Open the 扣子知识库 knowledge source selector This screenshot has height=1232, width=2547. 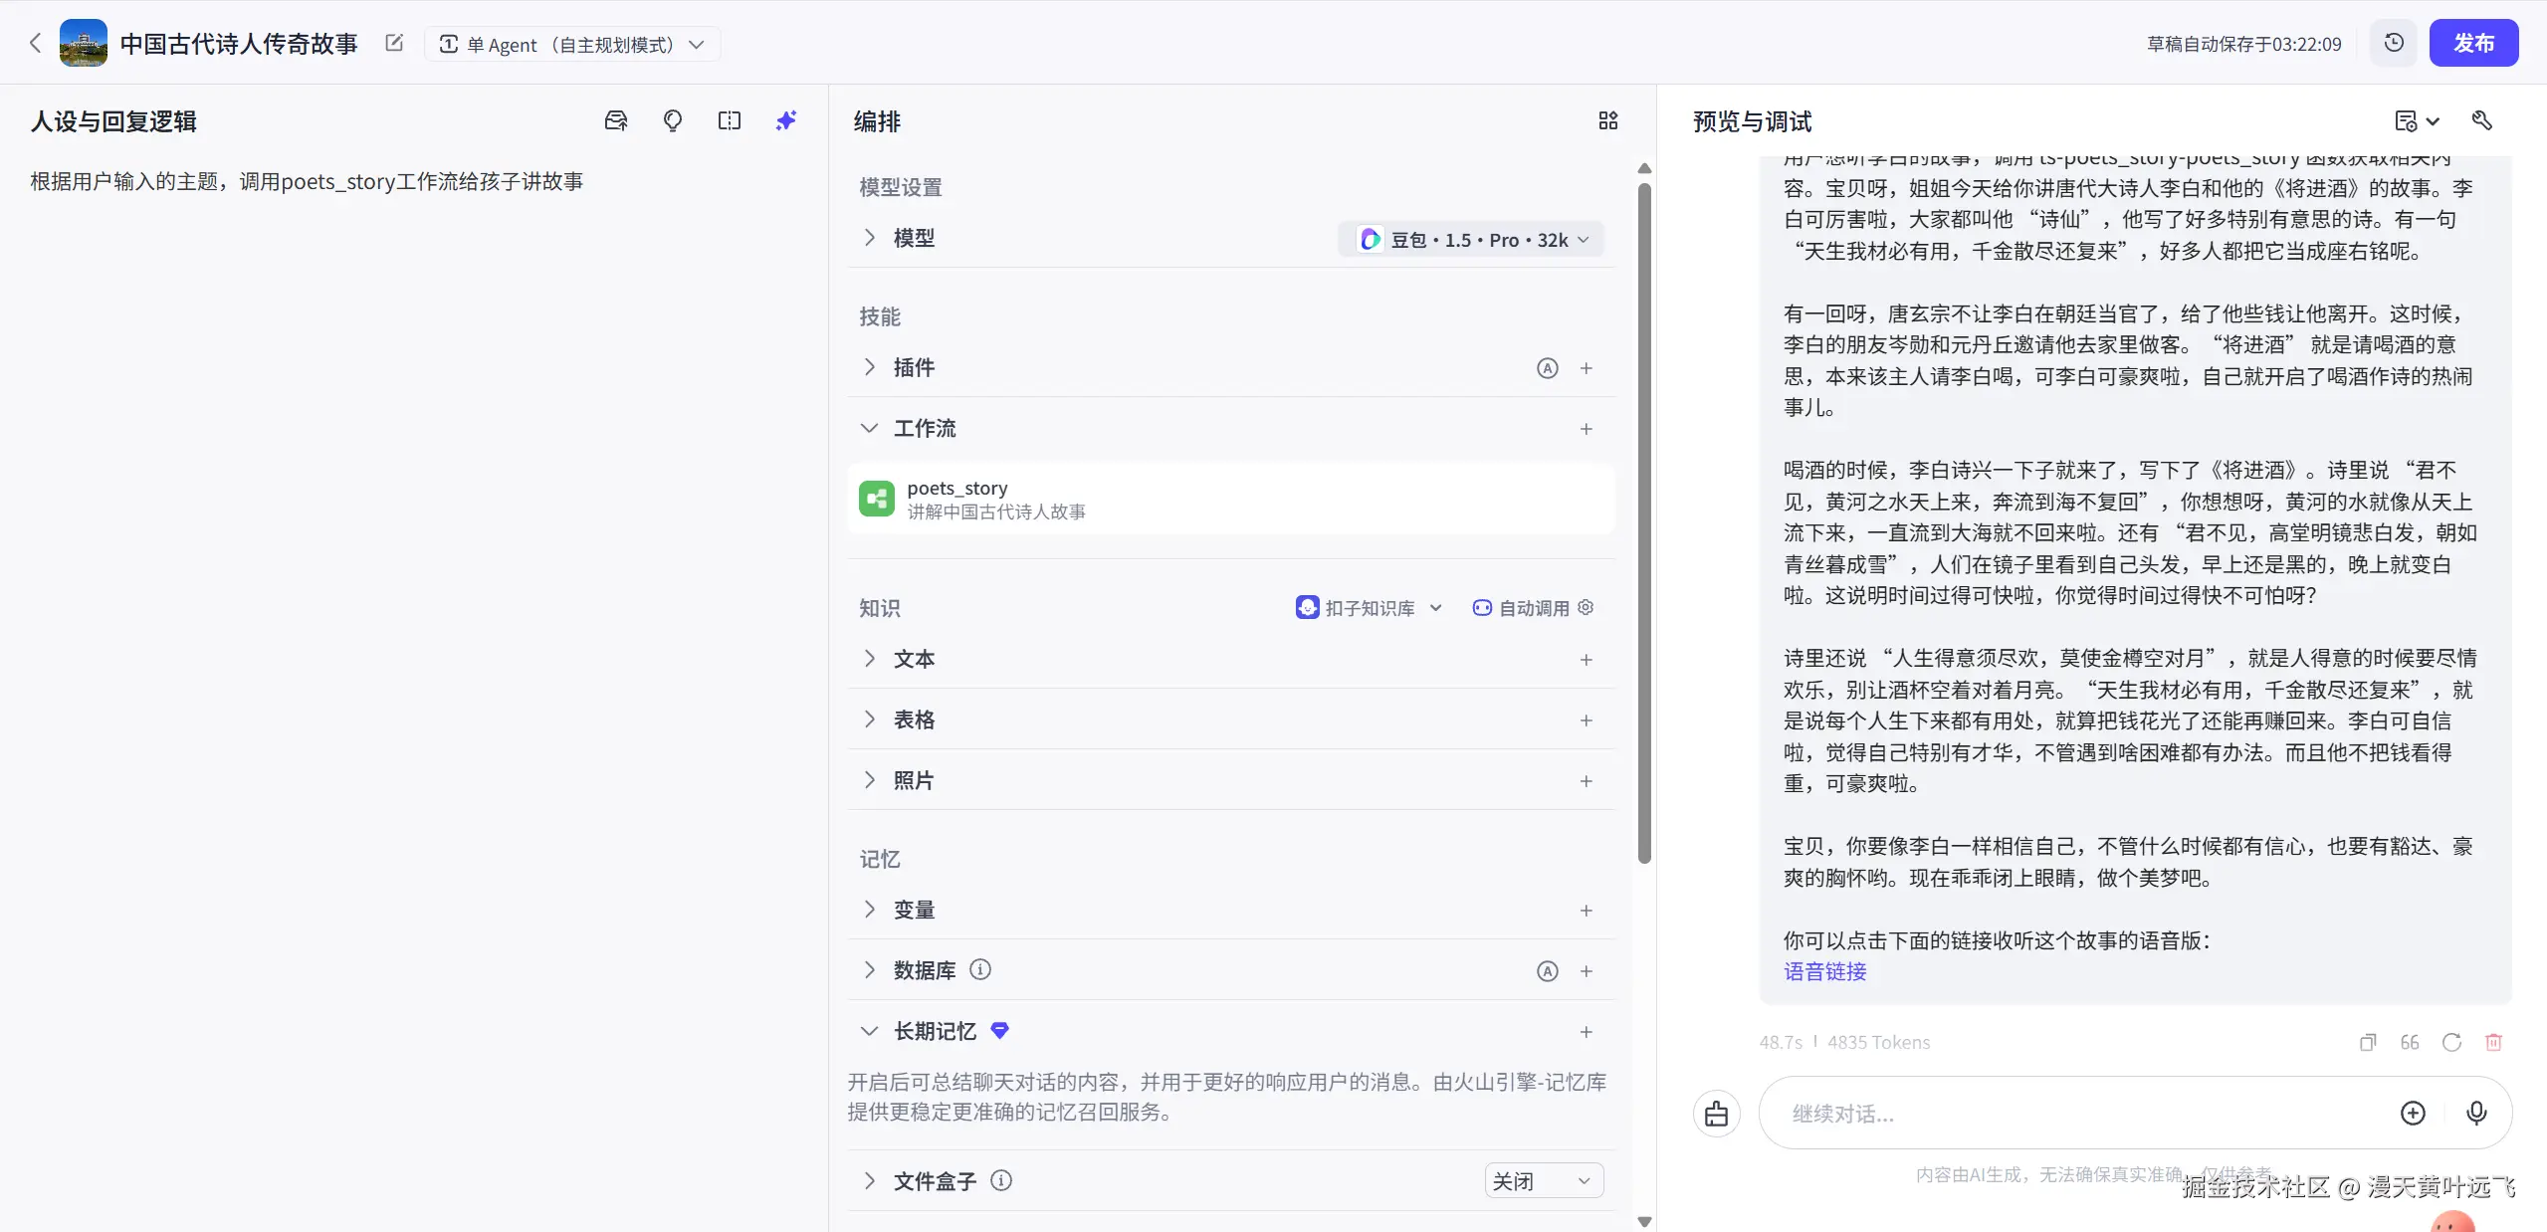pos(1368,607)
